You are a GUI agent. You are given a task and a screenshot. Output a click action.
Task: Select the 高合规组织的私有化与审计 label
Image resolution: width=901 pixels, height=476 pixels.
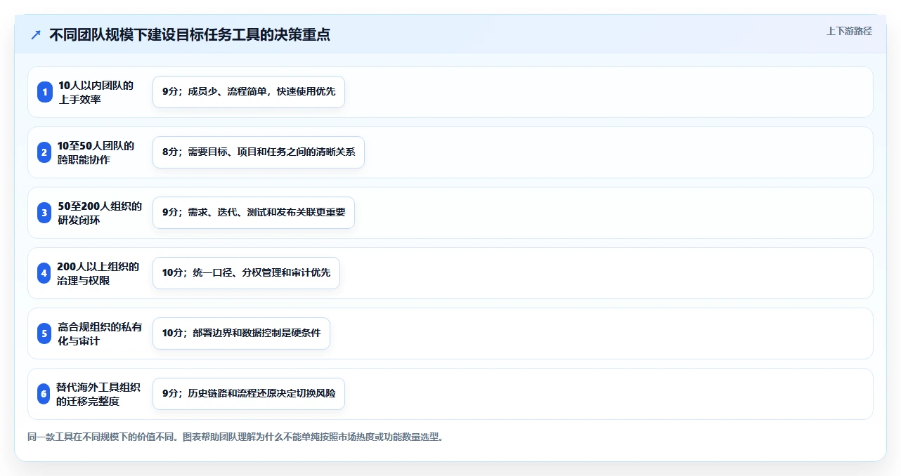pyautogui.click(x=100, y=333)
